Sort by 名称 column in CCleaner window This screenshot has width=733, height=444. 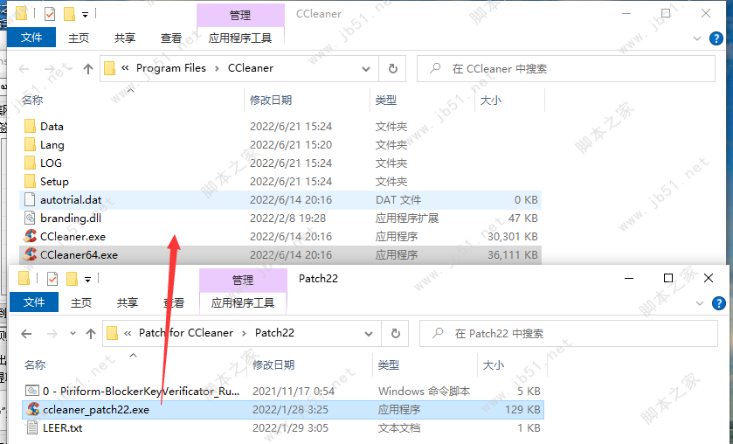point(31,101)
